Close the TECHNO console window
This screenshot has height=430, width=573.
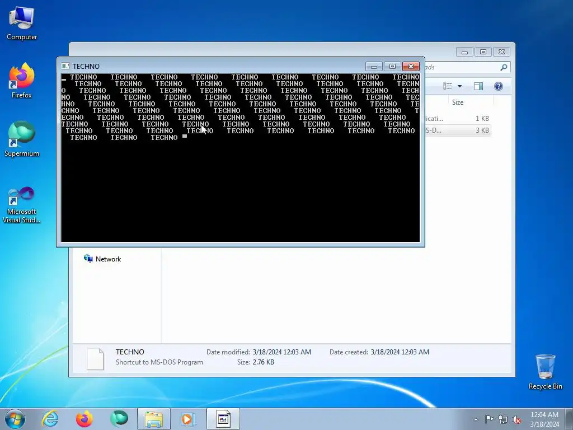(411, 66)
